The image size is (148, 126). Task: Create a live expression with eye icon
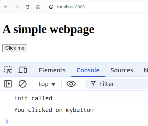[x=71, y=84]
